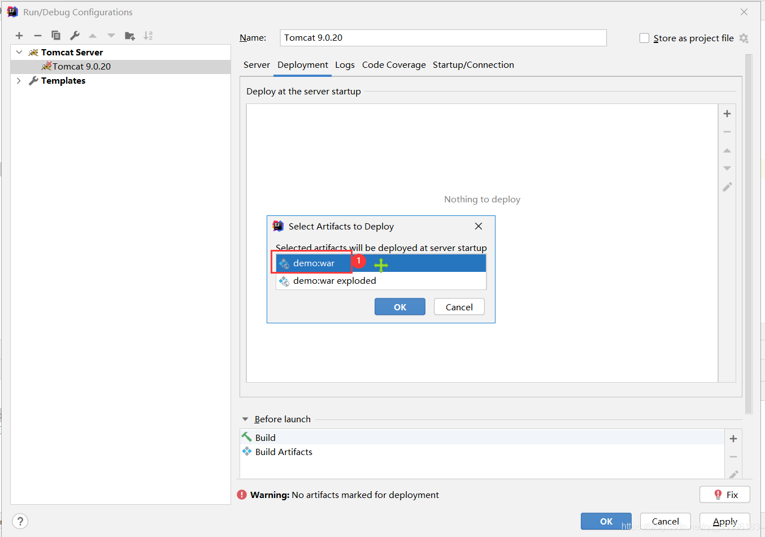Remove before launch task minus icon

click(x=733, y=457)
